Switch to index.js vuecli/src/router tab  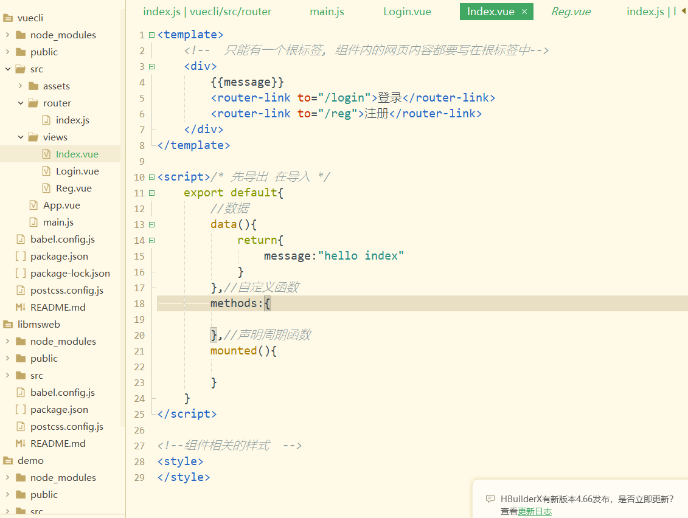pos(207,12)
